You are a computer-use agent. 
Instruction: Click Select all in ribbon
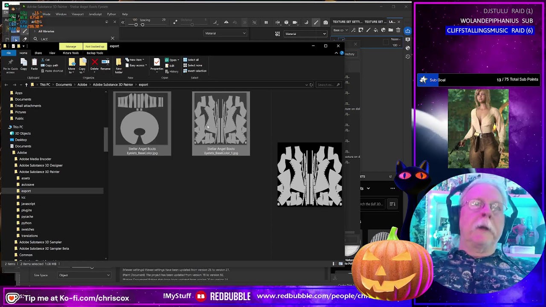(191, 60)
